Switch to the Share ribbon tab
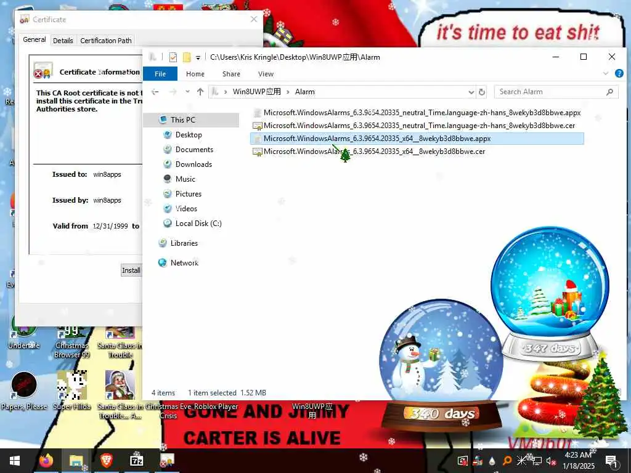Screen dimensions: 631x473 231,74
